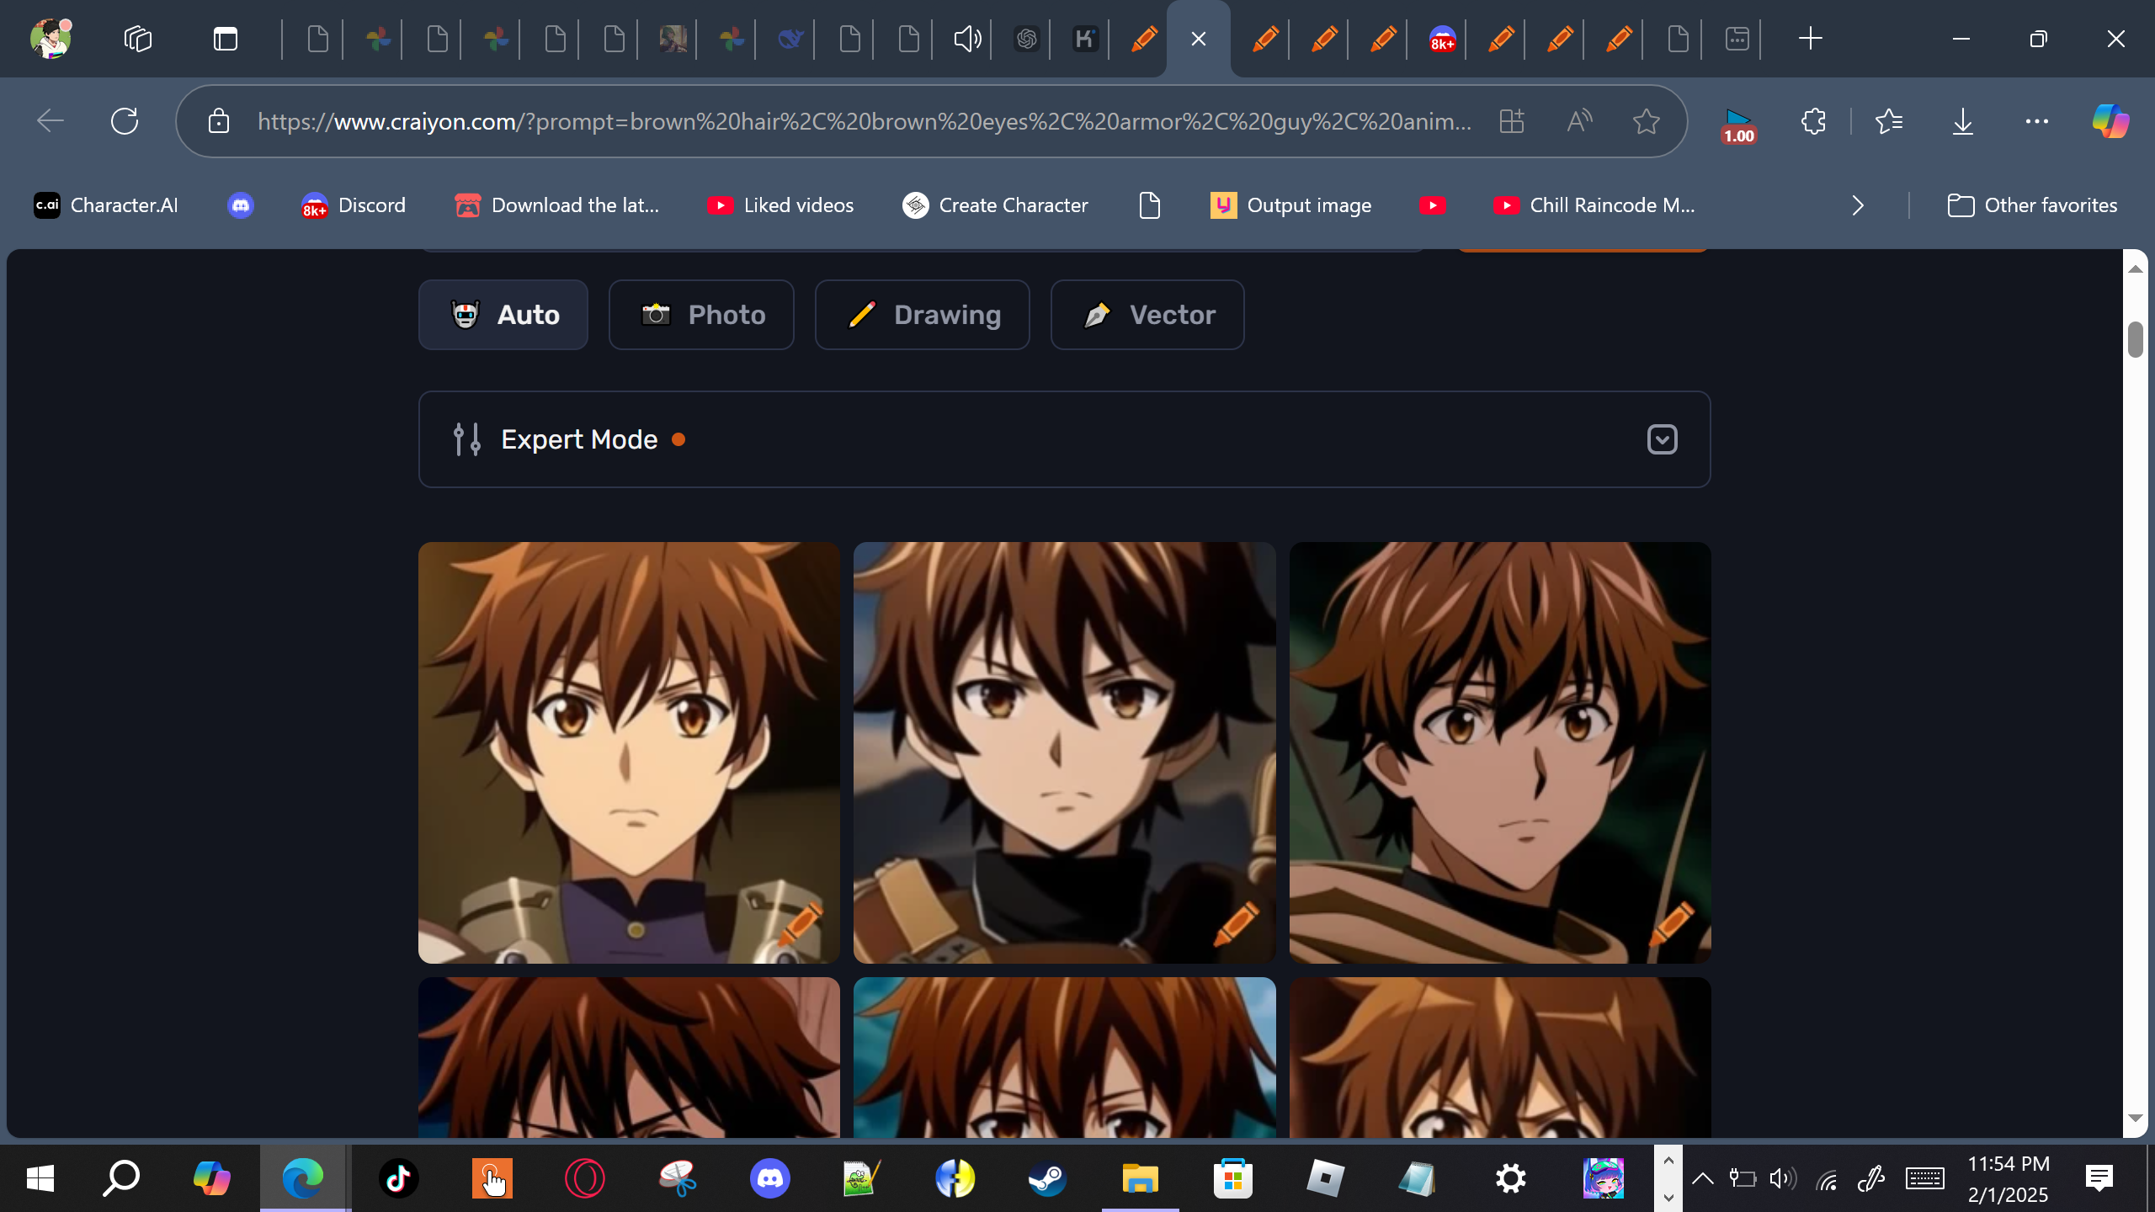Viewport: 2155px width, 1212px height.
Task: Open the Copilot sidebar icon
Action: [x=2110, y=121]
